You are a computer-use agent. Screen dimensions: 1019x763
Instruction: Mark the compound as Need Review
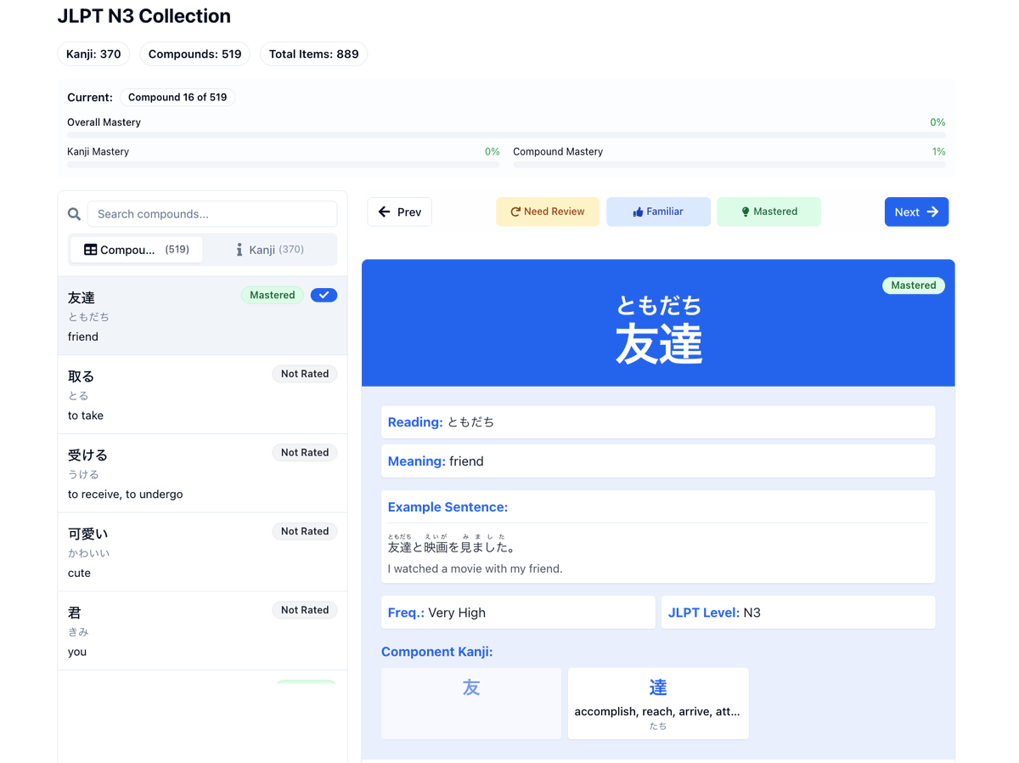click(548, 212)
